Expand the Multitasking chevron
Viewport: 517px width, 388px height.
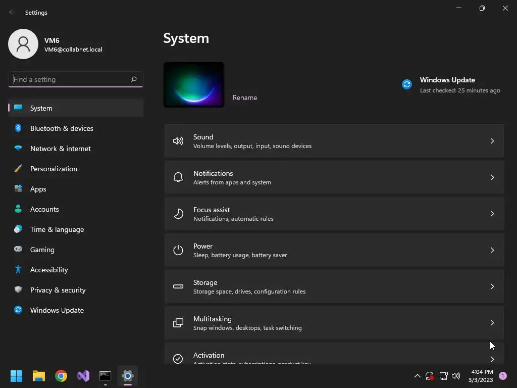pos(492,323)
